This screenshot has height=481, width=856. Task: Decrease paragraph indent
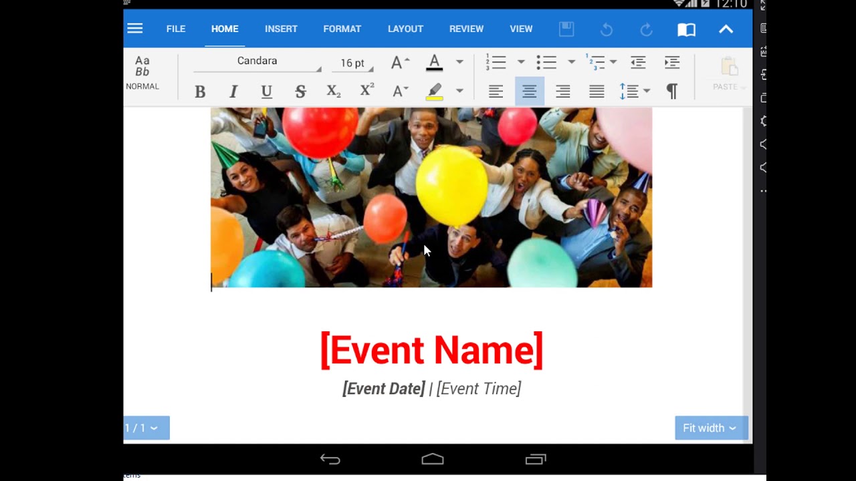tap(638, 62)
